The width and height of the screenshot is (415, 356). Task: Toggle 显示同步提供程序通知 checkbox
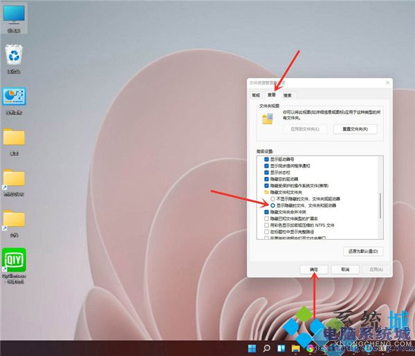pyautogui.click(x=266, y=166)
